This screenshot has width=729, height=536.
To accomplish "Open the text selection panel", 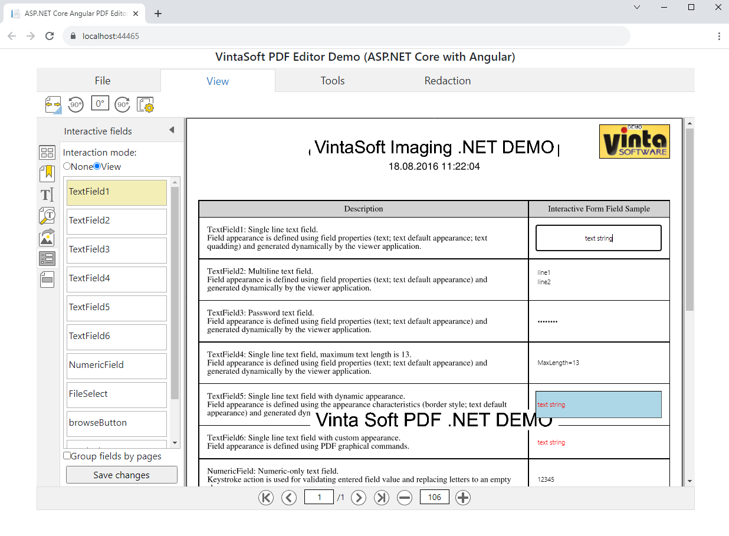I will tap(47, 195).
